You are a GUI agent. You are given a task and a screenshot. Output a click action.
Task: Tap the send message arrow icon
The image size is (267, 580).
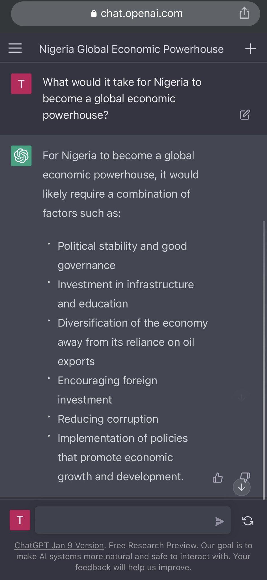pyautogui.click(x=220, y=521)
